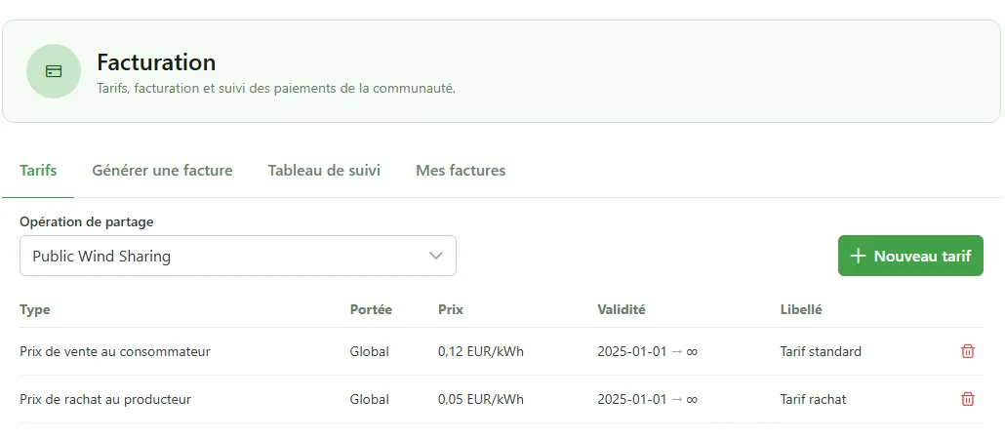
Task: Open the Public Wind Sharing dropdown
Action: [x=238, y=256]
